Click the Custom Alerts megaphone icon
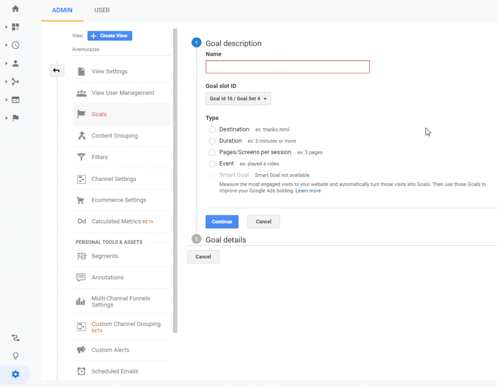The width and height of the screenshot is (497, 387). pos(81,350)
